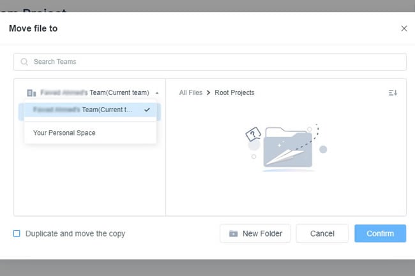Focus the Search Teams input field

click(x=211, y=62)
